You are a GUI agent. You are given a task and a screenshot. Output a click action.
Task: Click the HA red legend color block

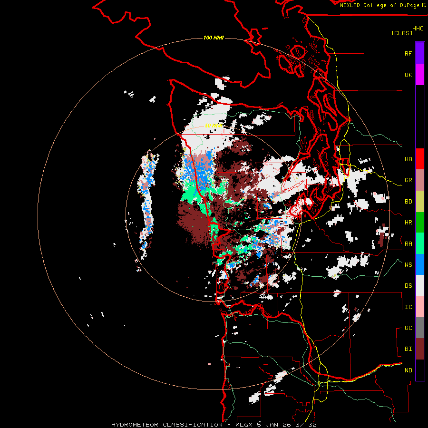[x=420, y=159]
